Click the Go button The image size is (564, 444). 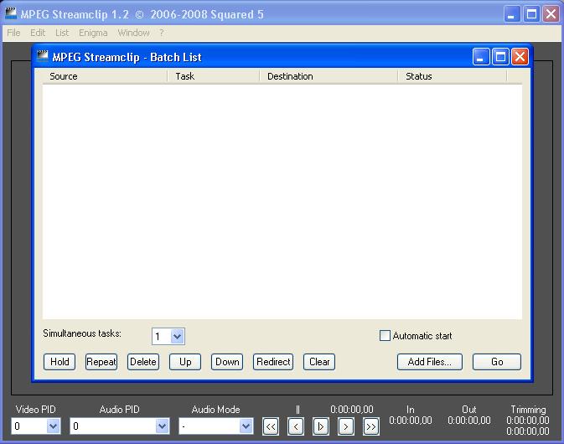click(x=497, y=362)
